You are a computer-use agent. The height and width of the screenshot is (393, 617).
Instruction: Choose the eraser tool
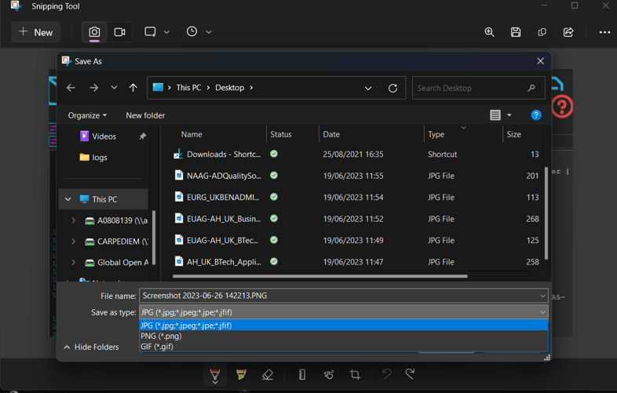268,375
